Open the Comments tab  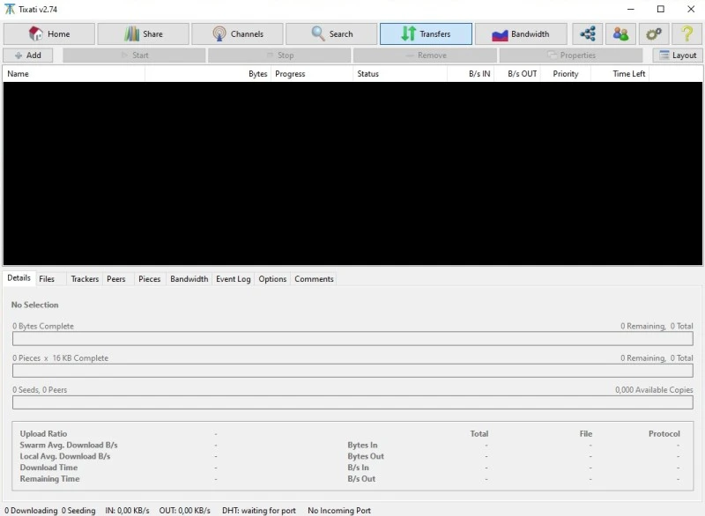[x=314, y=279]
